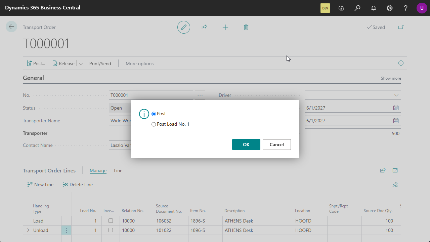The image size is (430, 242).
Task: Open the No. field assist ellipsis button
Action: 200,95
